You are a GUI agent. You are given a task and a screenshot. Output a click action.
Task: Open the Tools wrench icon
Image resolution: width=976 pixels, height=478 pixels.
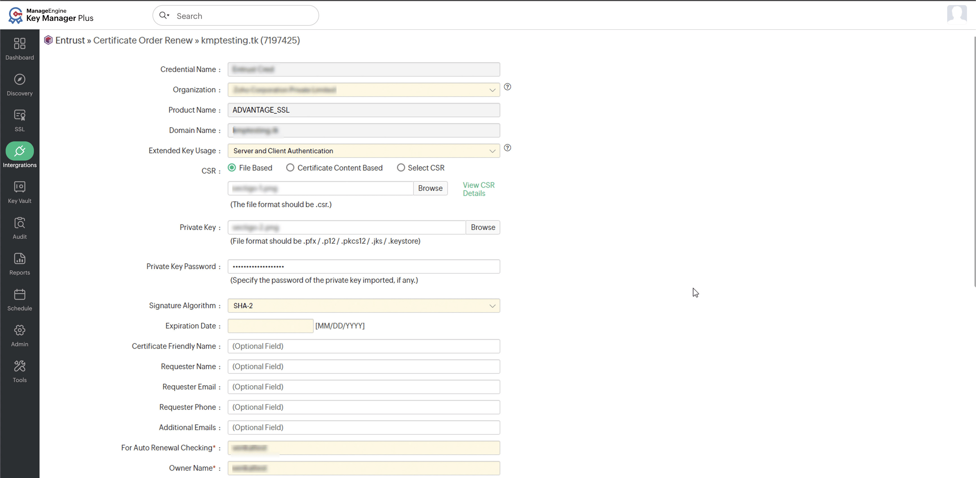20,366
